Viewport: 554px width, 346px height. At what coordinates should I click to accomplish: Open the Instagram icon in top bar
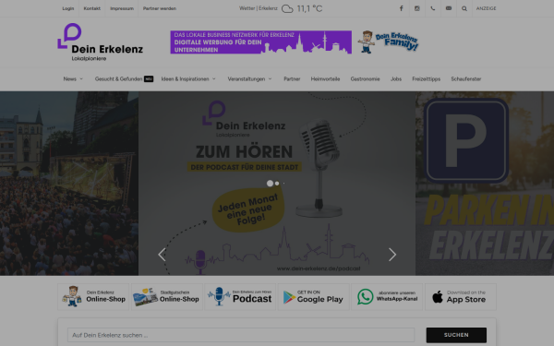tap(417, 8)
